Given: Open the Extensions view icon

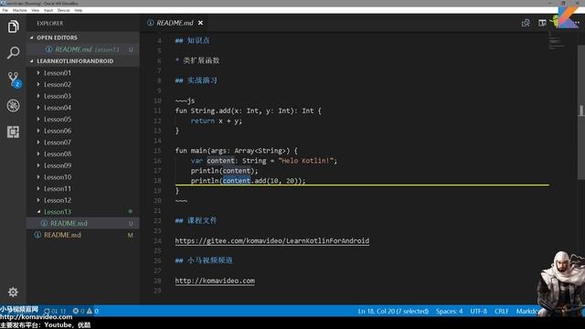Looking at the screenshot, I should pos(13,132).
